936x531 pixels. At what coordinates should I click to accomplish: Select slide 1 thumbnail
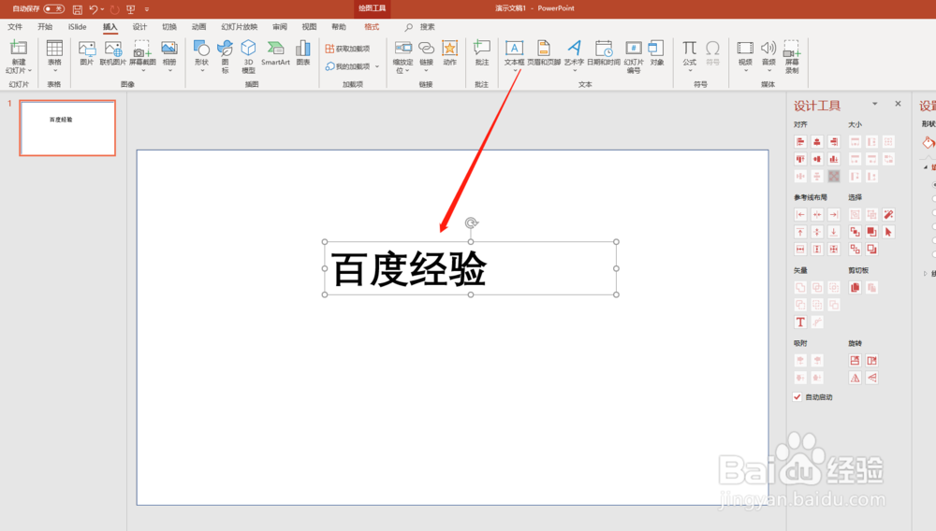click(67, 128)
